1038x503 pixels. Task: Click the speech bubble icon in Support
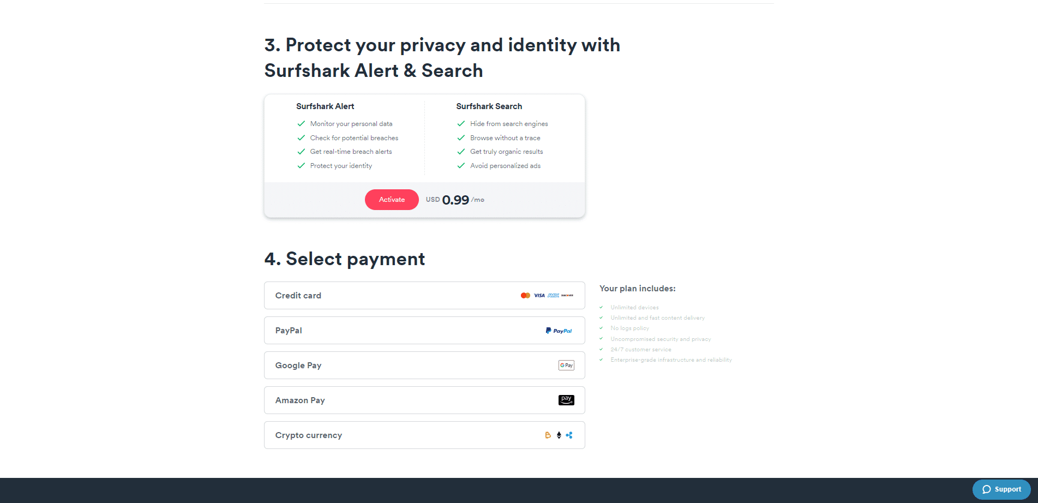987,489
